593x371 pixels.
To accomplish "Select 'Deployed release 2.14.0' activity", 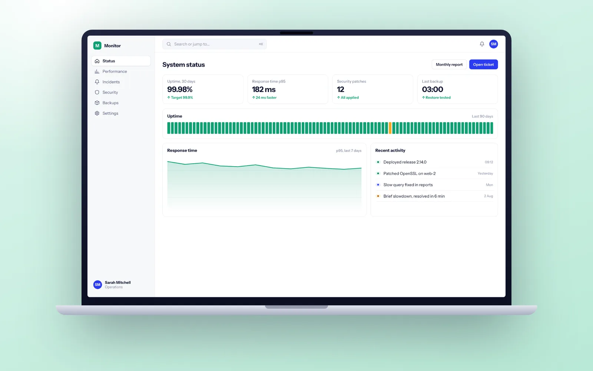I will (434, 162).
